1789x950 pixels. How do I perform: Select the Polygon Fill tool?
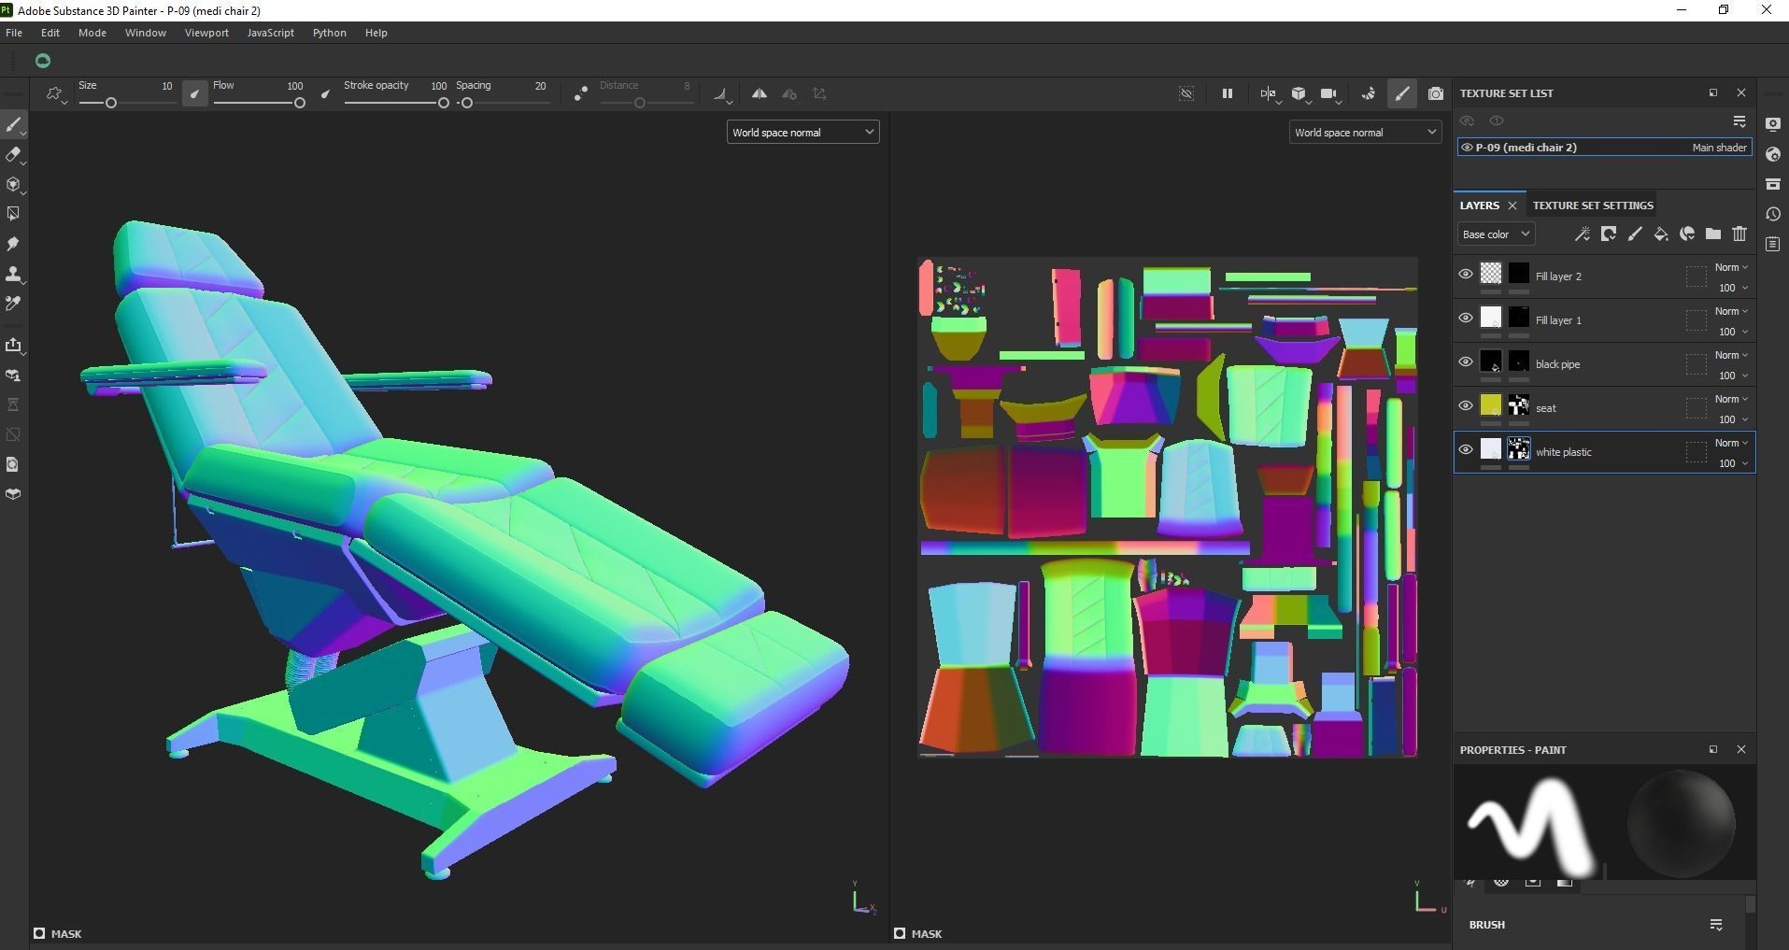coord(13,214)
